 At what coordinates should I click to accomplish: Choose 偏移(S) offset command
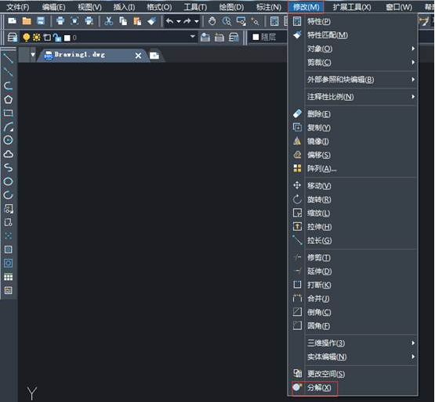[x=353, y=155]
